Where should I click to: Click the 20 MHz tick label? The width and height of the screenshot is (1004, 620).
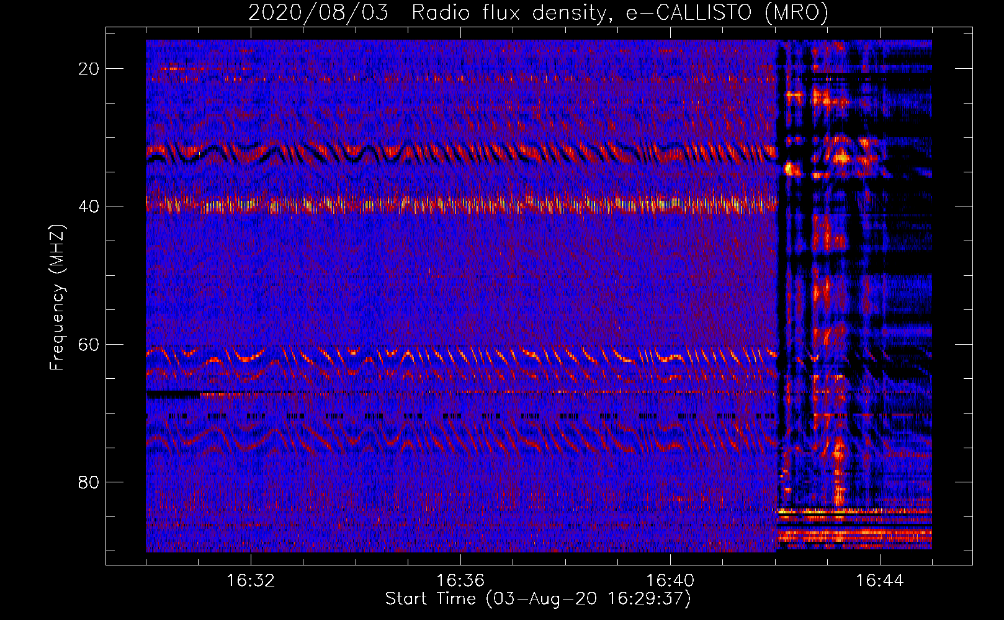pyautogui.click(x=89, y=69)
